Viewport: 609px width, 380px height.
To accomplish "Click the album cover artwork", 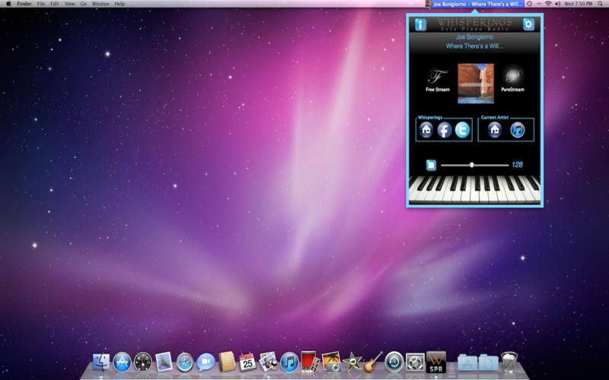I will (x=476, y=84).
